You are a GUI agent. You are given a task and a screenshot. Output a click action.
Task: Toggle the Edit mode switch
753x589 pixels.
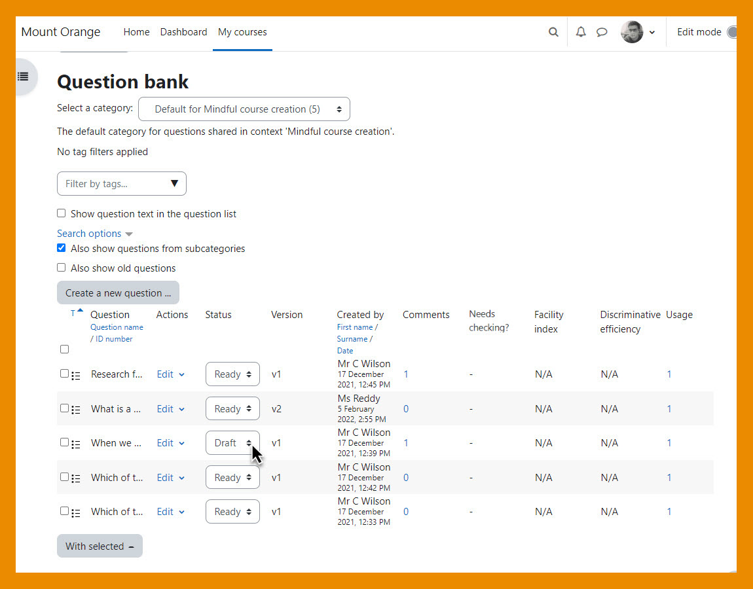[x=731, y=32]
